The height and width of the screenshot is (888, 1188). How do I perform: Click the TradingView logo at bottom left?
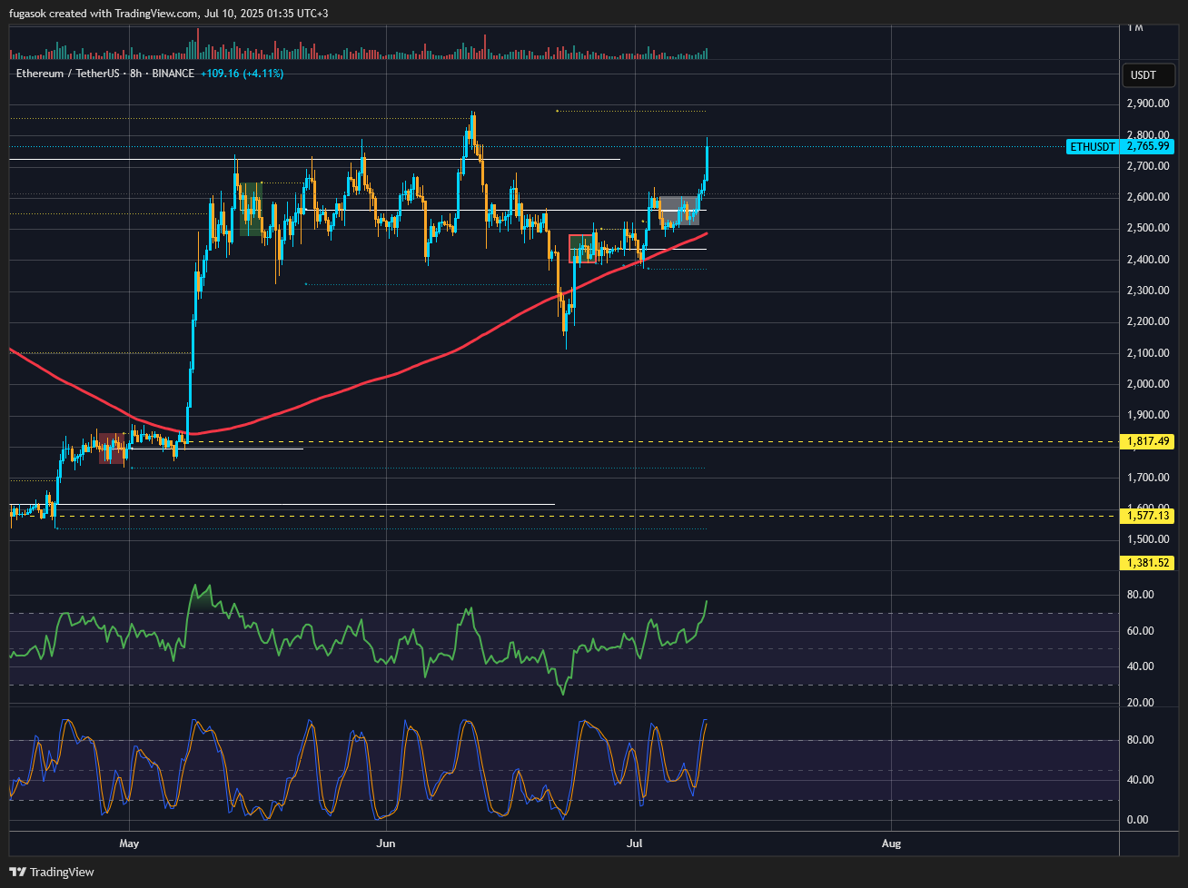click(x=52, y=872)
